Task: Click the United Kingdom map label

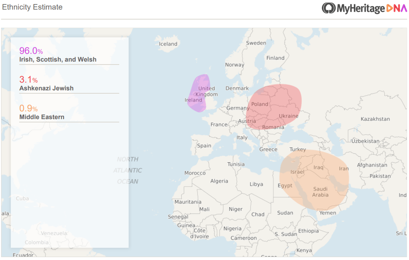Action: pos(206,91)
